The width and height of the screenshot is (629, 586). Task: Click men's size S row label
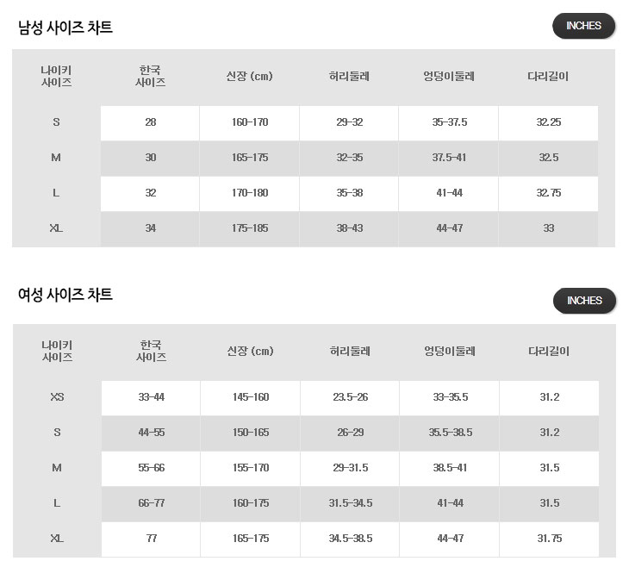(56, 122)
